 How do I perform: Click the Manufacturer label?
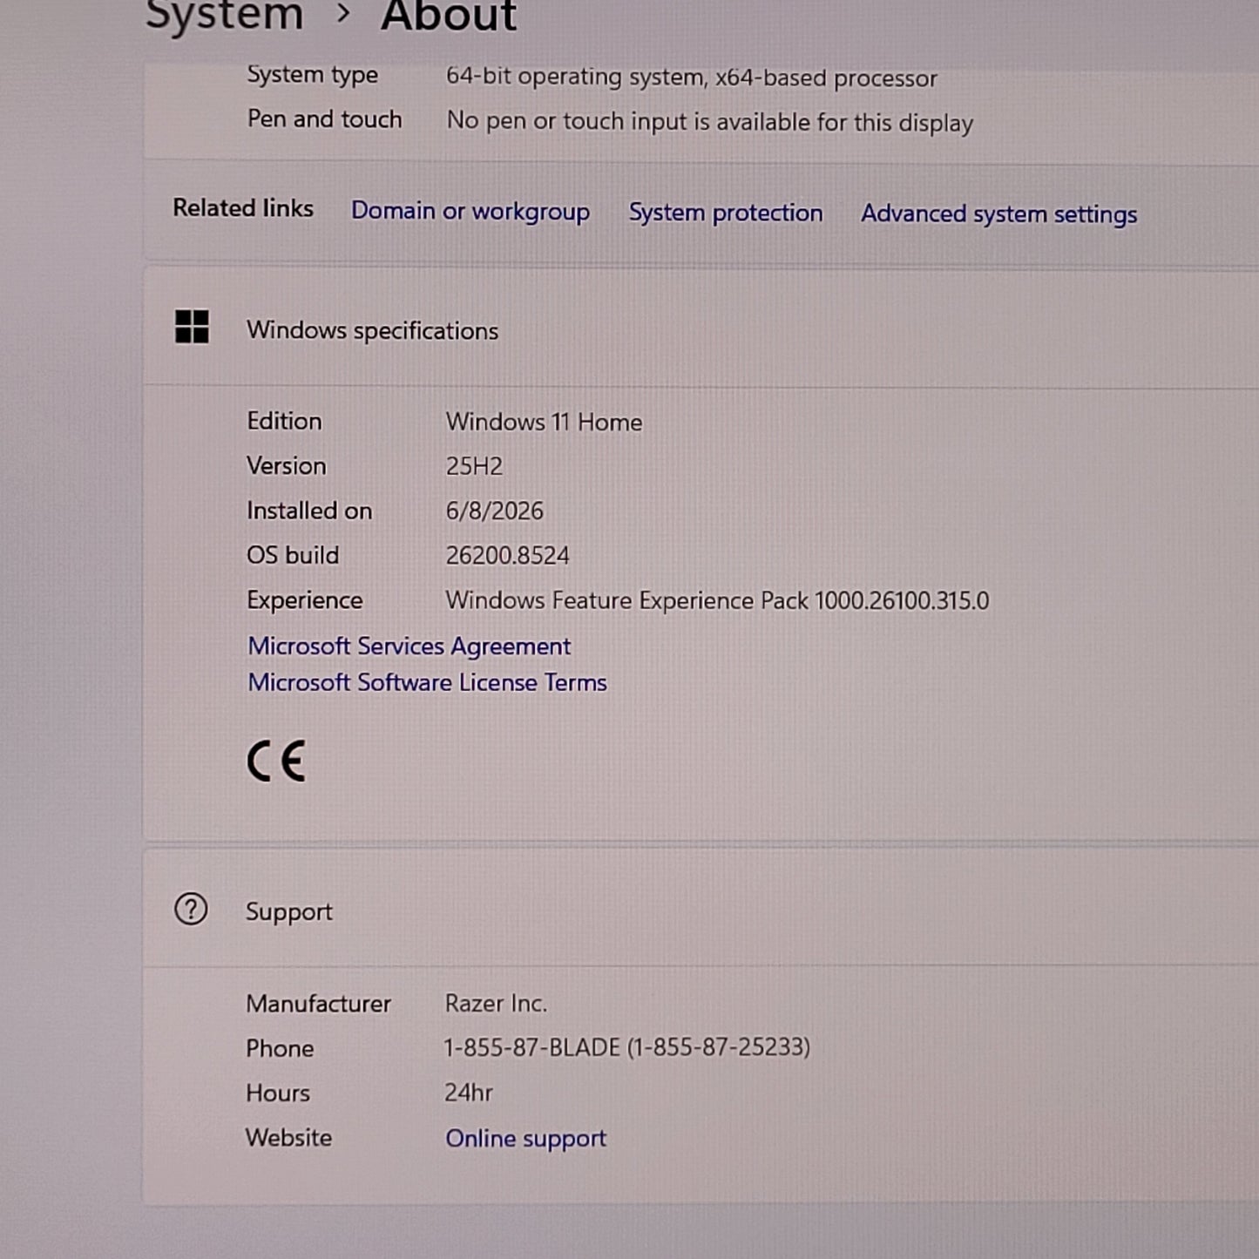point(319,1004)
